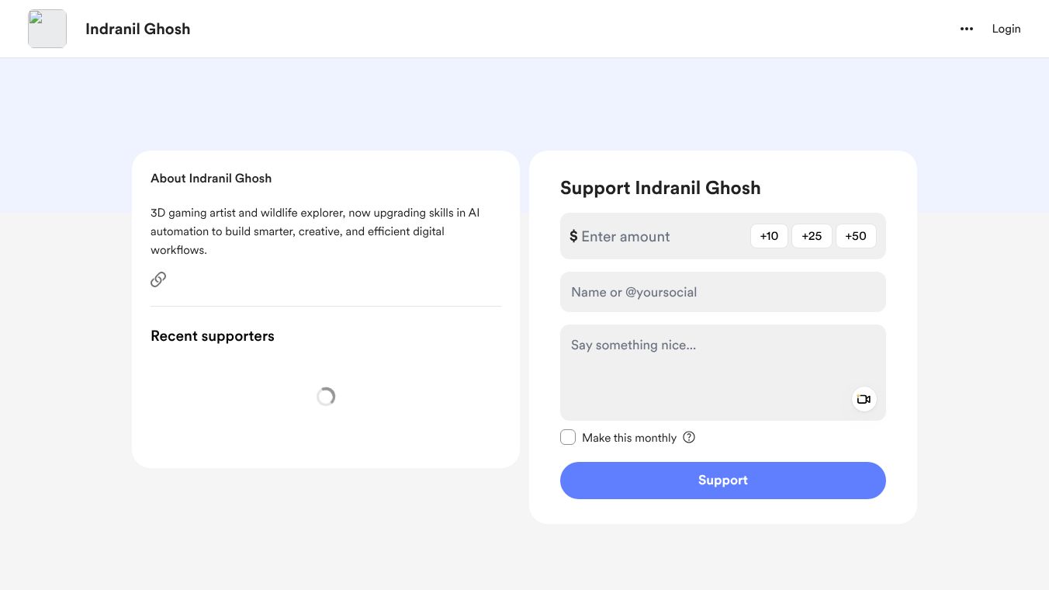Viewport: 1049px width, 590px height.
Task: Click the Recent supporters heading
Action: [x=212, y=336]
